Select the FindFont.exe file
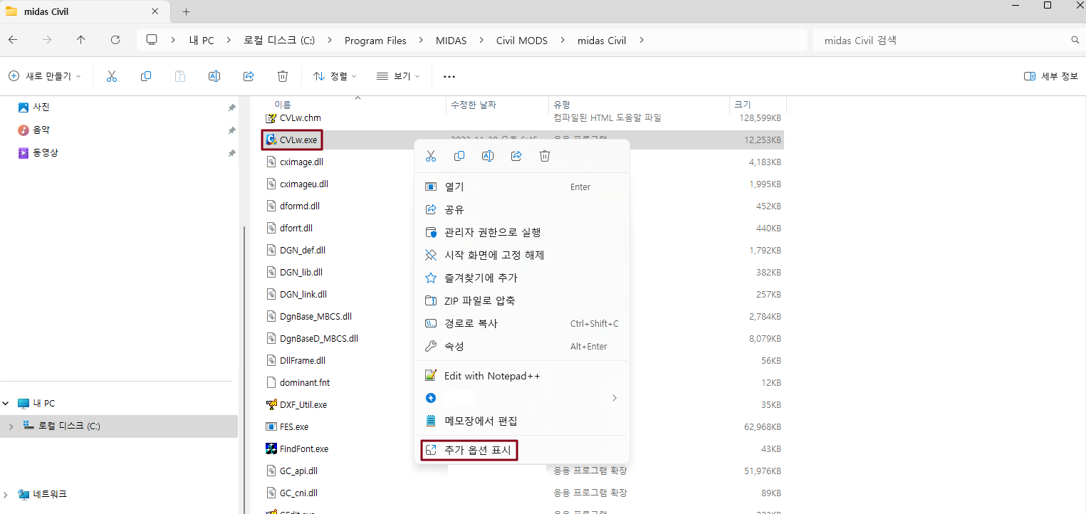The width and height of the screenshot is (1086, 514). [x=297, y=449]
